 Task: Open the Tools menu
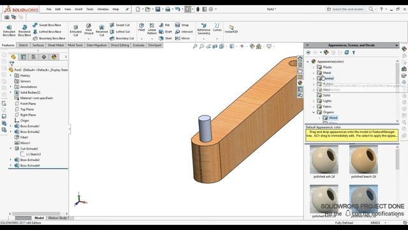point(90,9)
